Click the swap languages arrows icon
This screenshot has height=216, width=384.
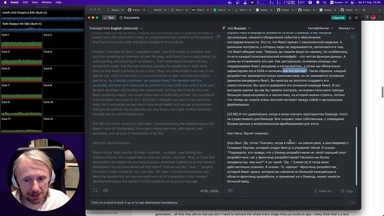point(224,28)
